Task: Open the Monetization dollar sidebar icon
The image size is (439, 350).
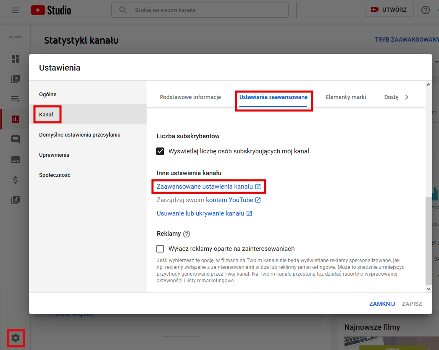Action: pyautogui.click(x=16, y=180)
